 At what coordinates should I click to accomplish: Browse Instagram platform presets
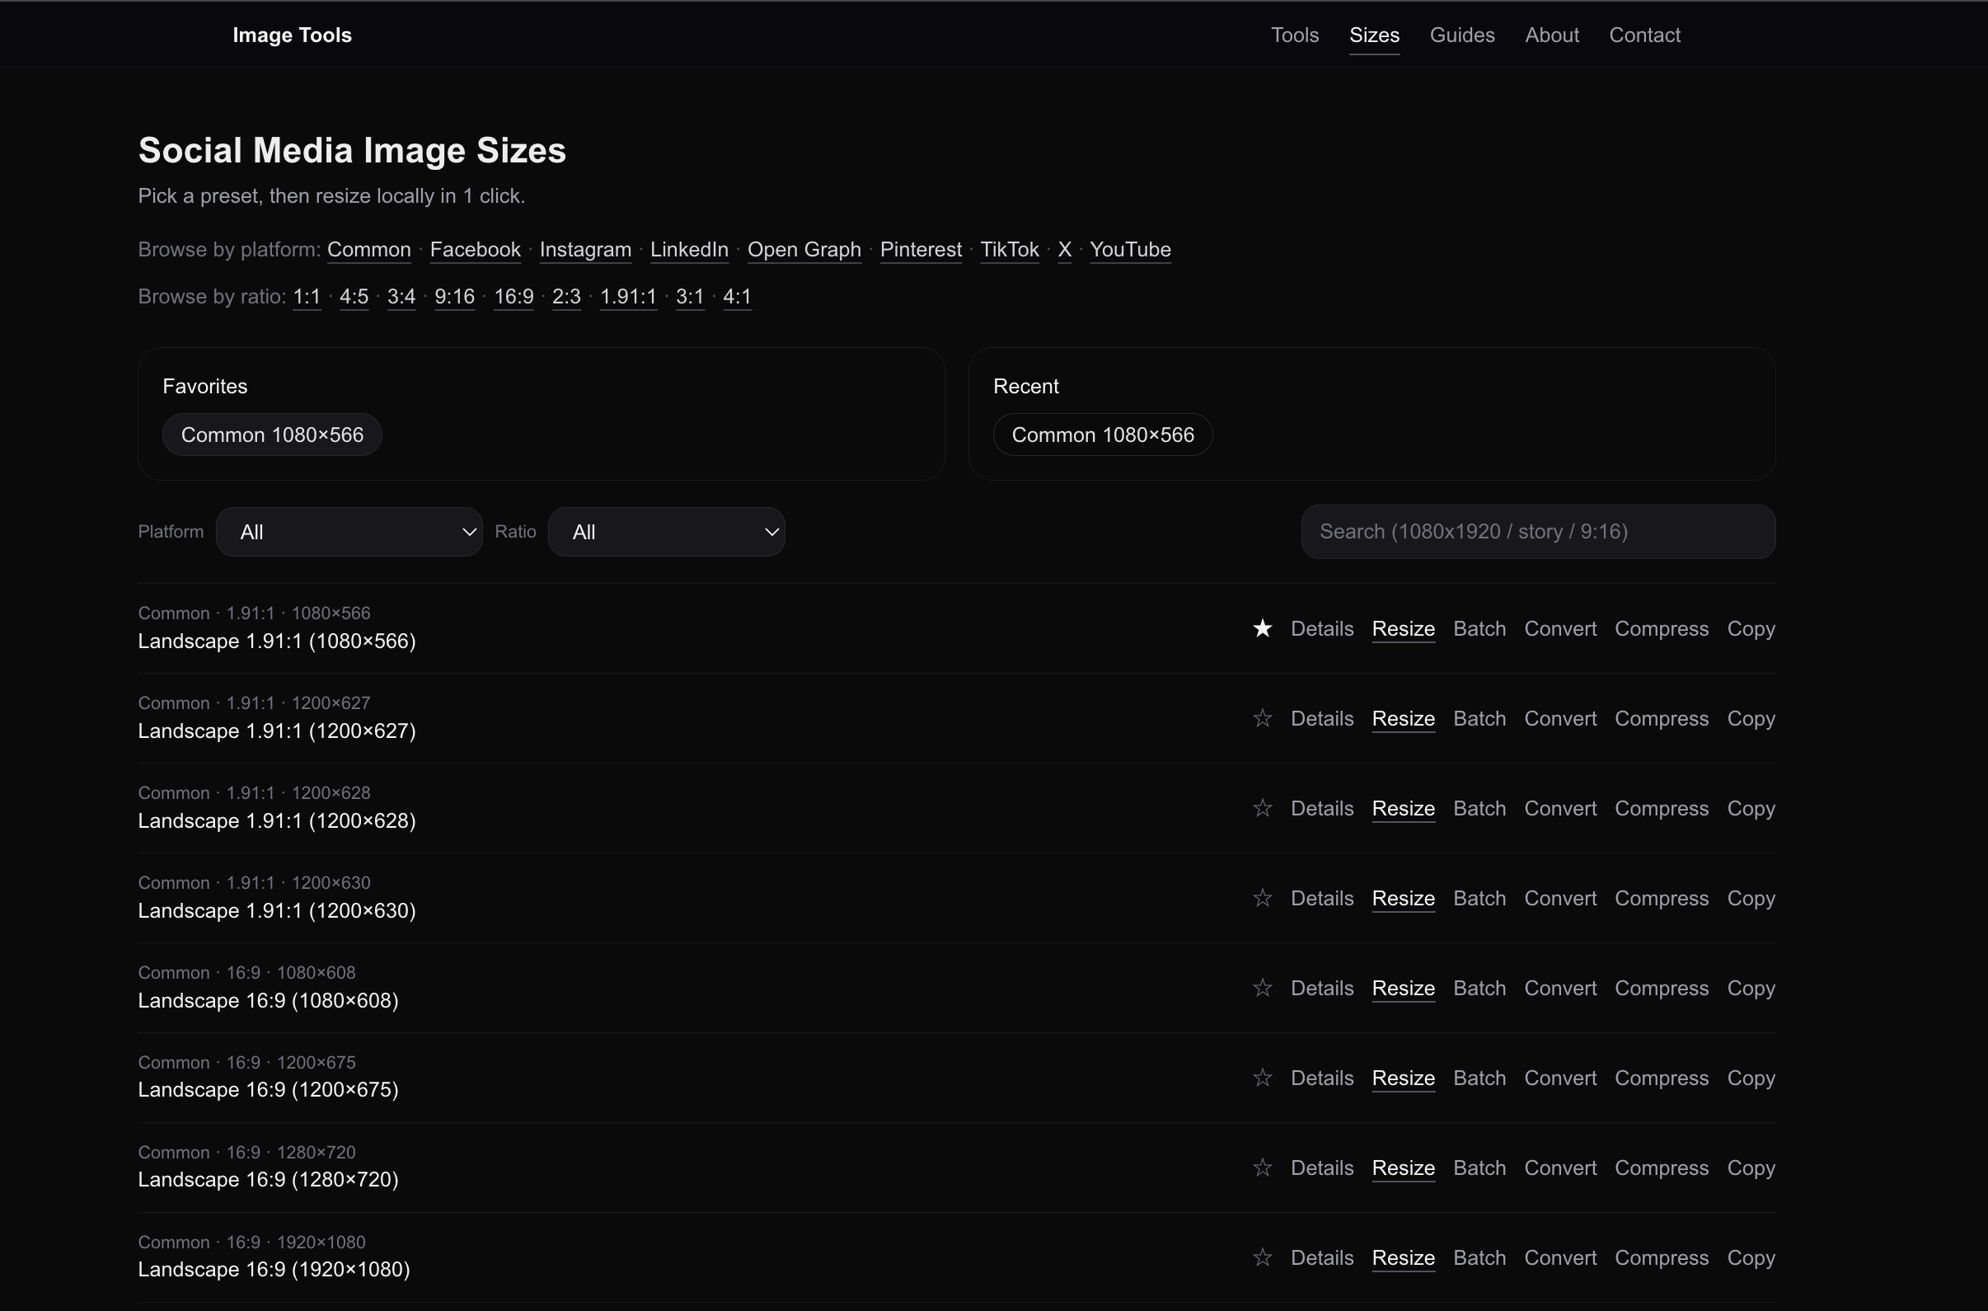point(585,249)
